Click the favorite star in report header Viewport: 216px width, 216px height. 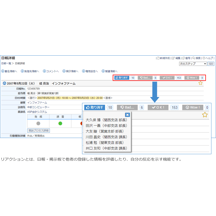click(x=200, y=83)
